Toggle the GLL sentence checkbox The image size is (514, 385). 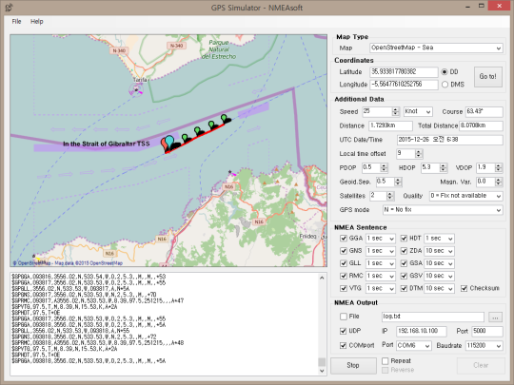344,263
